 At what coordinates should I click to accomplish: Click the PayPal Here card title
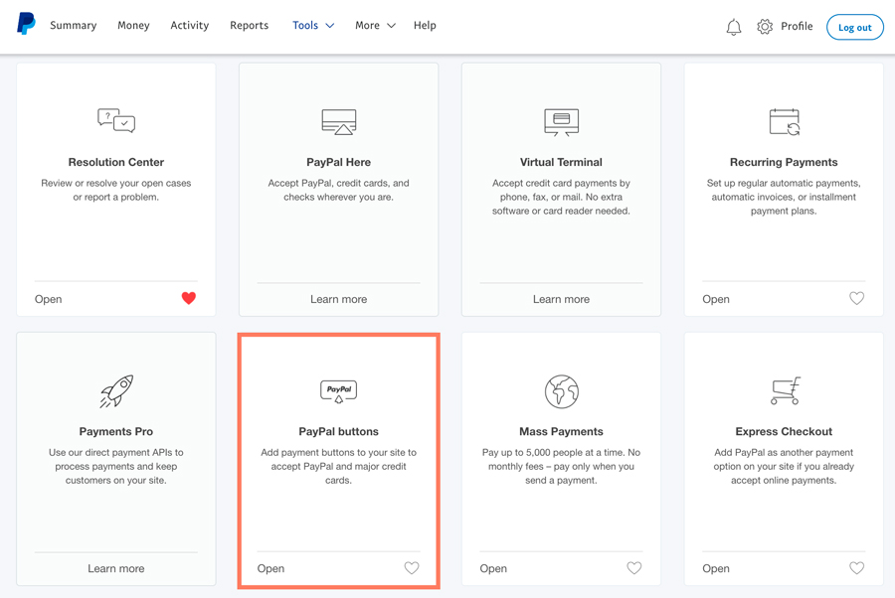tap(338, 162)
